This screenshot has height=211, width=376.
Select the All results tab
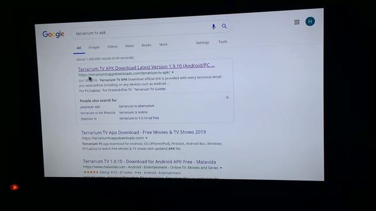(79, 48)
